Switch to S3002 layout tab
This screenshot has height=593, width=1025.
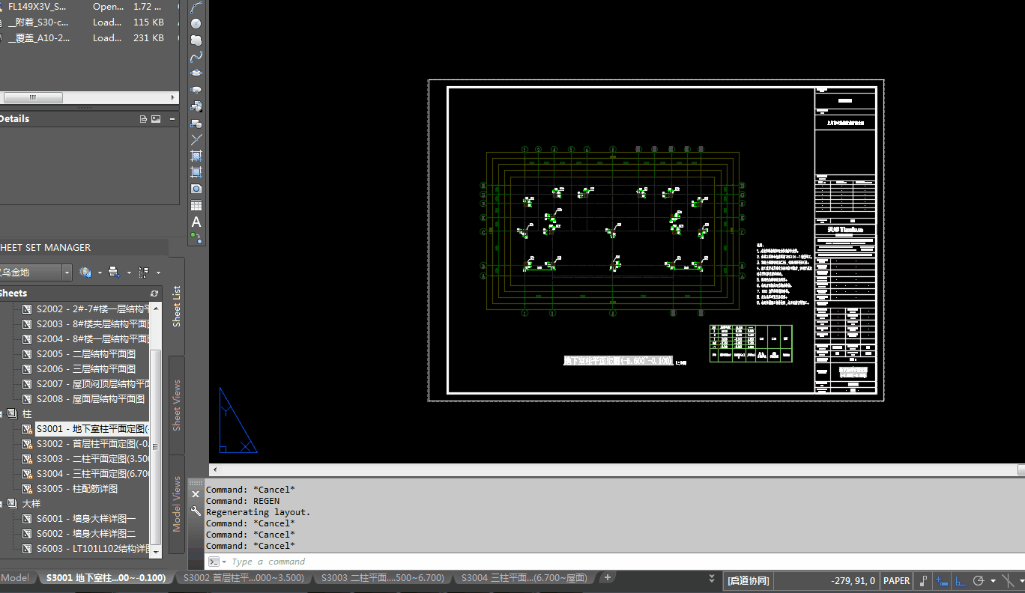[x=244, y=578]
